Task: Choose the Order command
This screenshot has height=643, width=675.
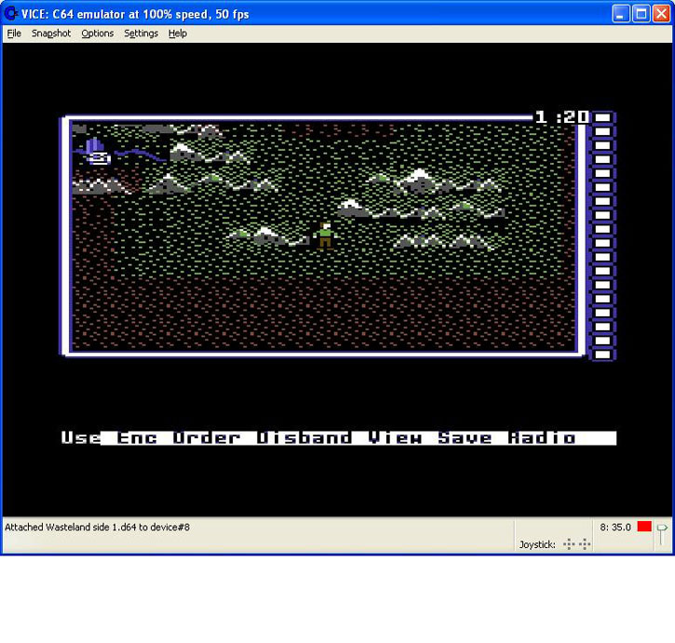Action: point(206,438)
